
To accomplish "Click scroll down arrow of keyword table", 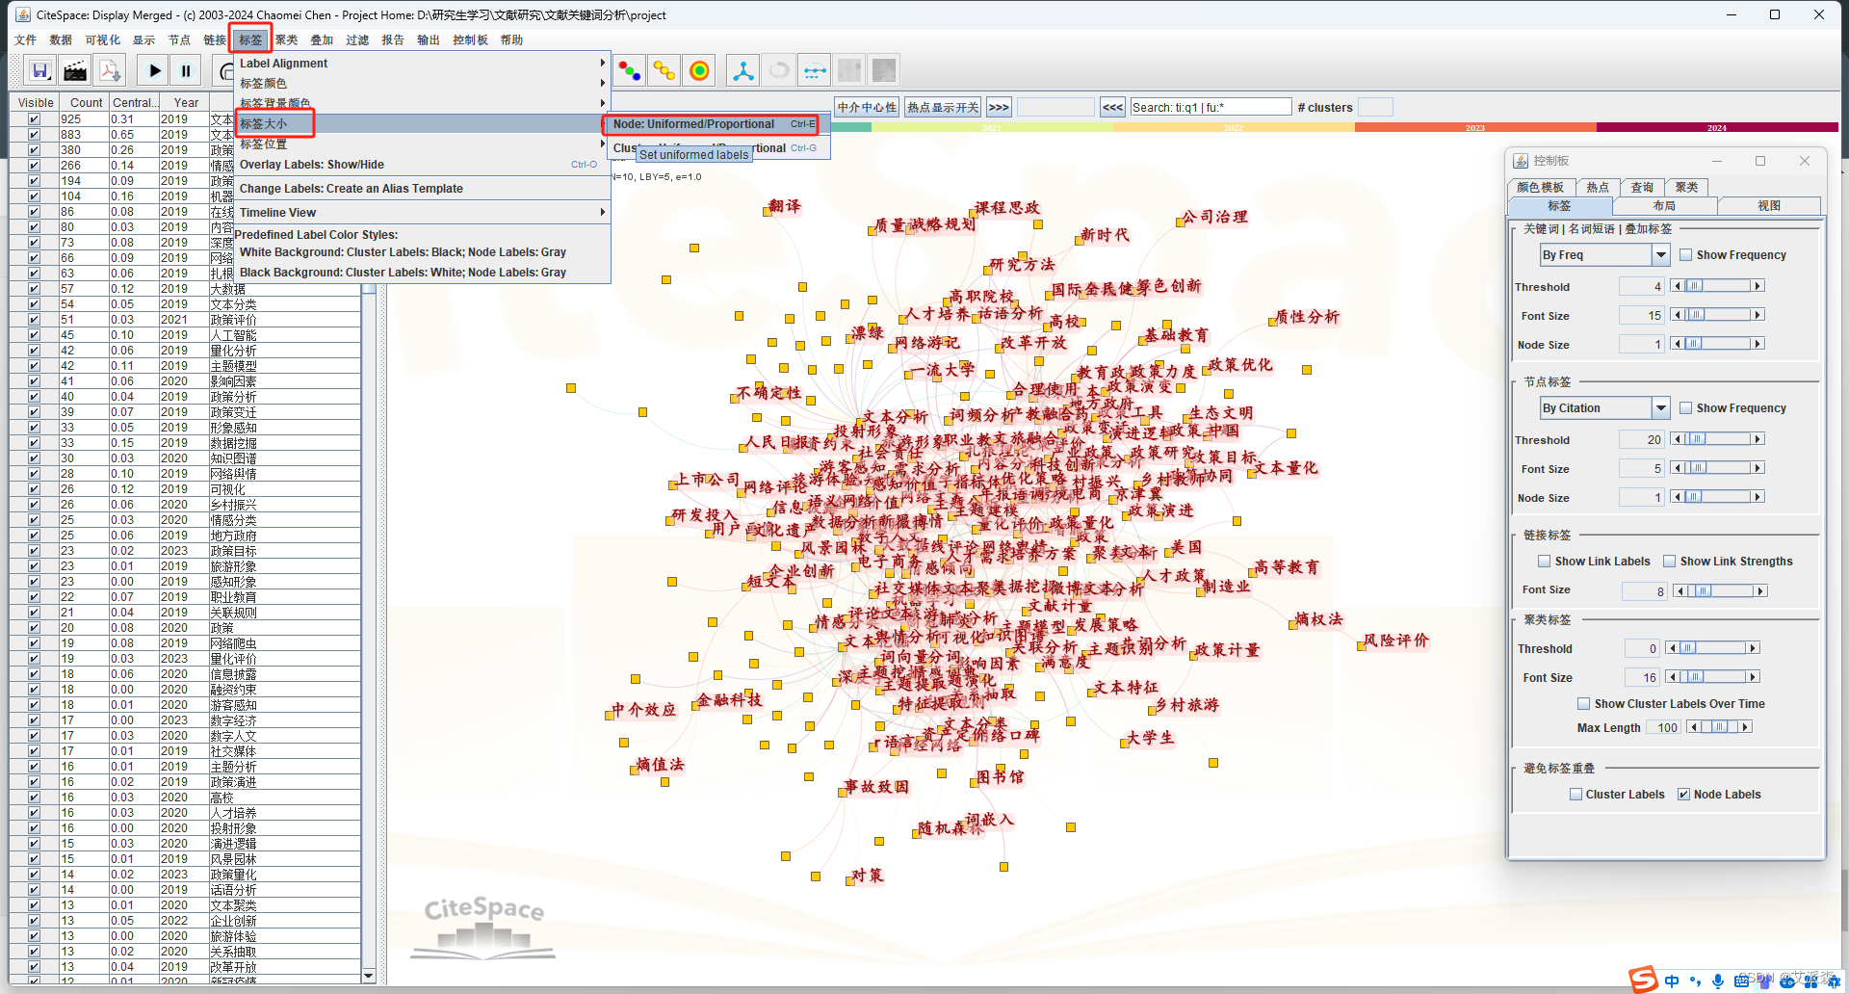I will (369, 976).
